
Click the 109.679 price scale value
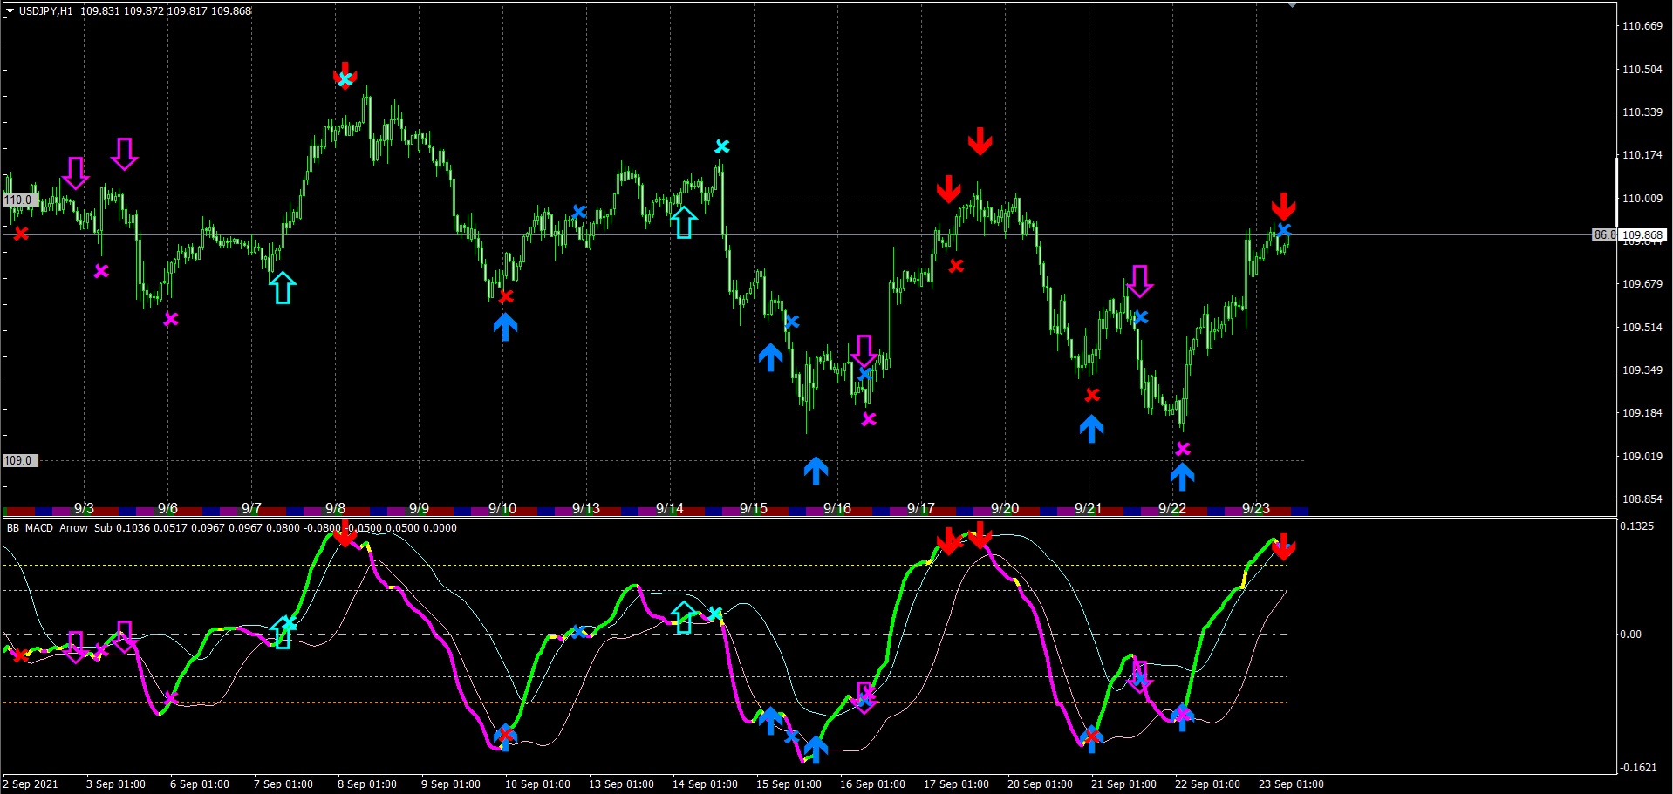(1642, 284)
